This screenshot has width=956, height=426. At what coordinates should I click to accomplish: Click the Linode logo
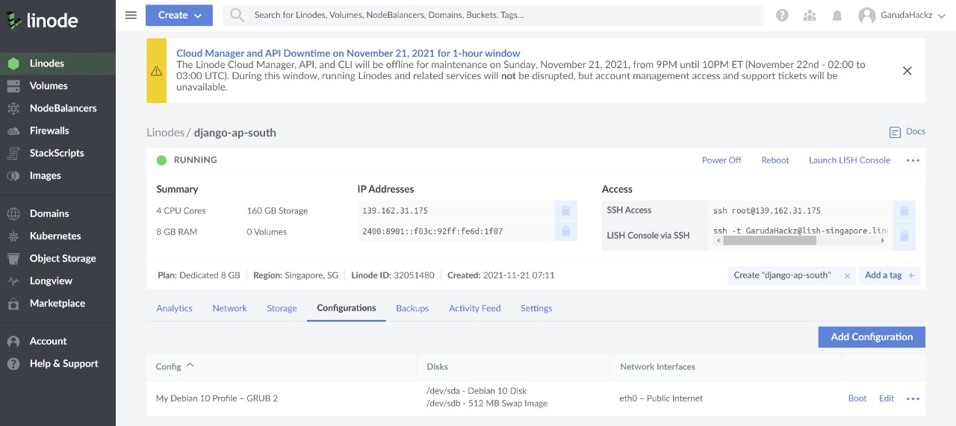42,20
